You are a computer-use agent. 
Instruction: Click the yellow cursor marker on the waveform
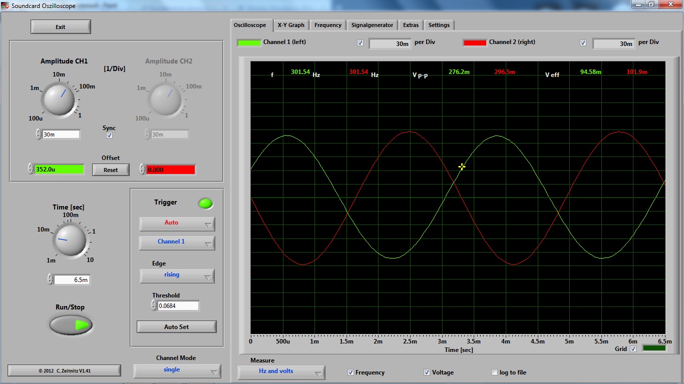462,166
